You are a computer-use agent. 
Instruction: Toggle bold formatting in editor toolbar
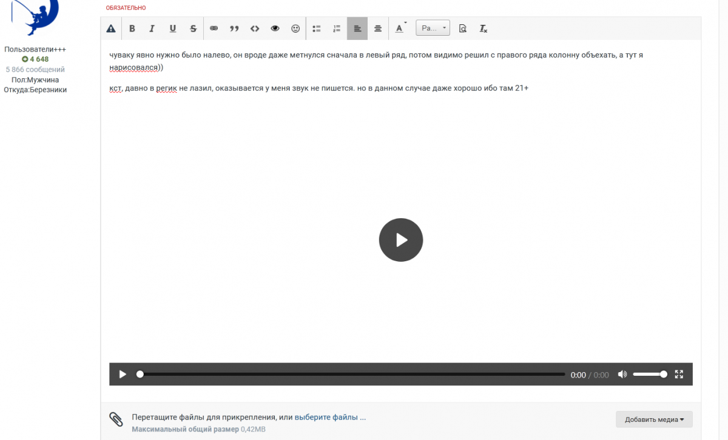coord(132,28)
